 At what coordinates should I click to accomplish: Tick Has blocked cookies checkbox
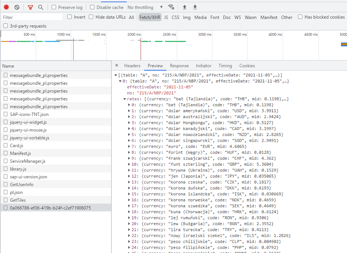(x=300, y=17)
